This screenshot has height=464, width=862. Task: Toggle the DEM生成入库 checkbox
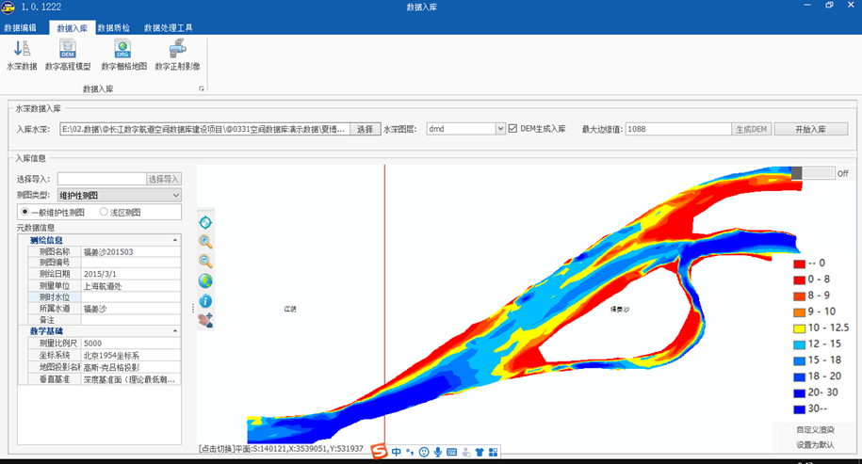(x=512, y=129)
